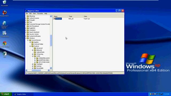Click the open {645FF040-5081 folder icon

click(x=37, y=60)
